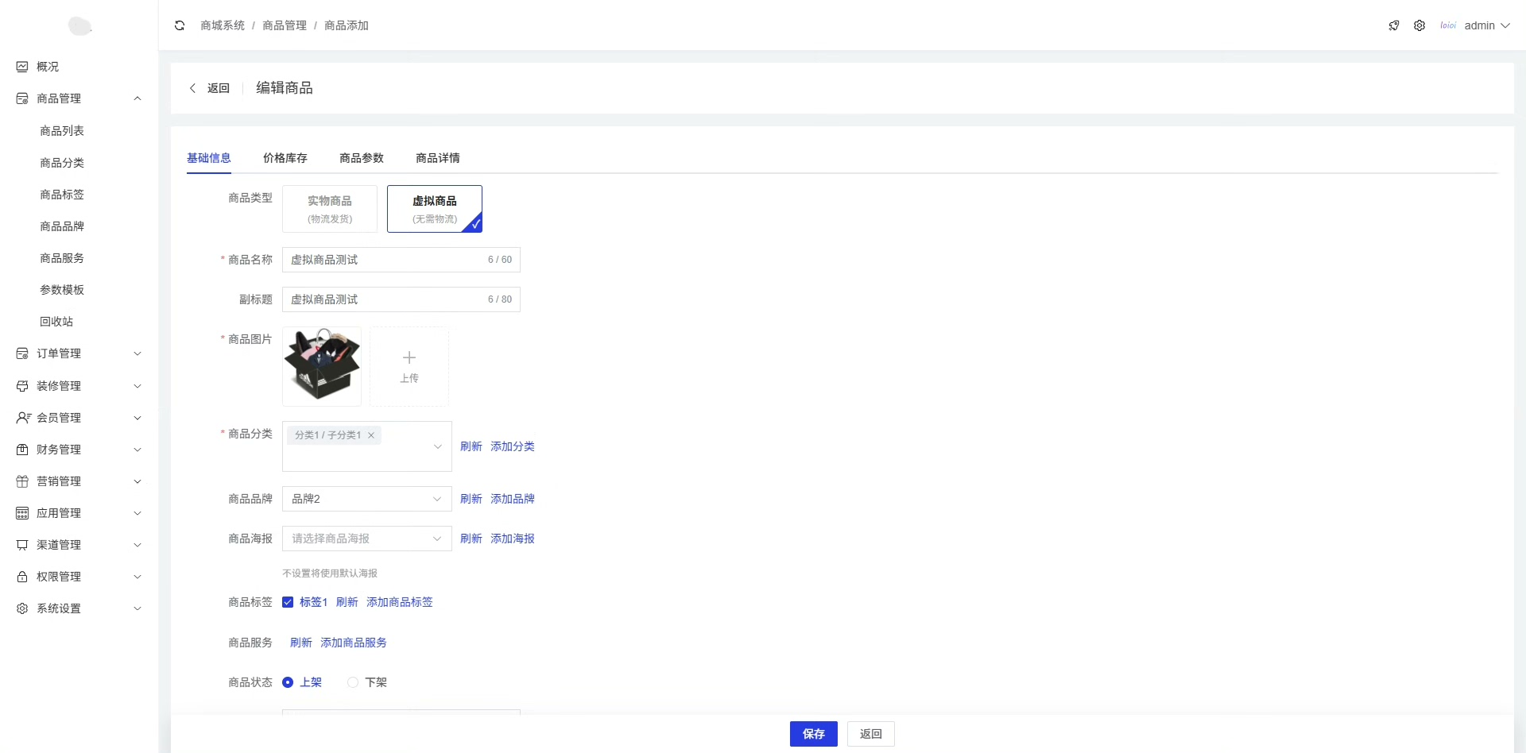
Task: Click 刷新 next to the poster field
Action: pos(471,539)
